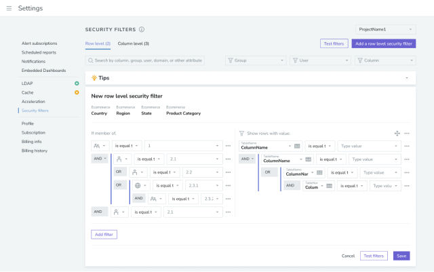Open the hamburger navigation menu
This screenshot has width=434, height=272.
pyautogui.click(x=9, y=8)
